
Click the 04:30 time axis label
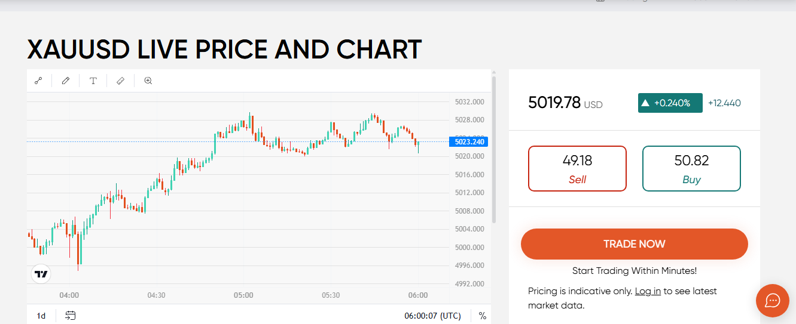[x=156, y=295]
